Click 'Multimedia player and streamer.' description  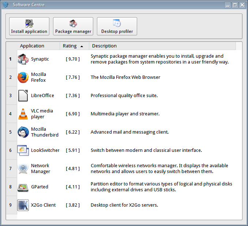click(x=125, y=114)
